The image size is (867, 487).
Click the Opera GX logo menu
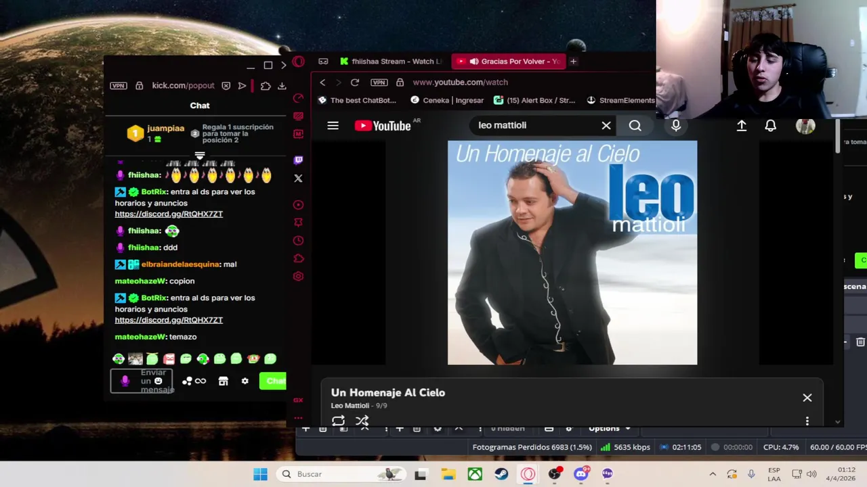point(298,62)
